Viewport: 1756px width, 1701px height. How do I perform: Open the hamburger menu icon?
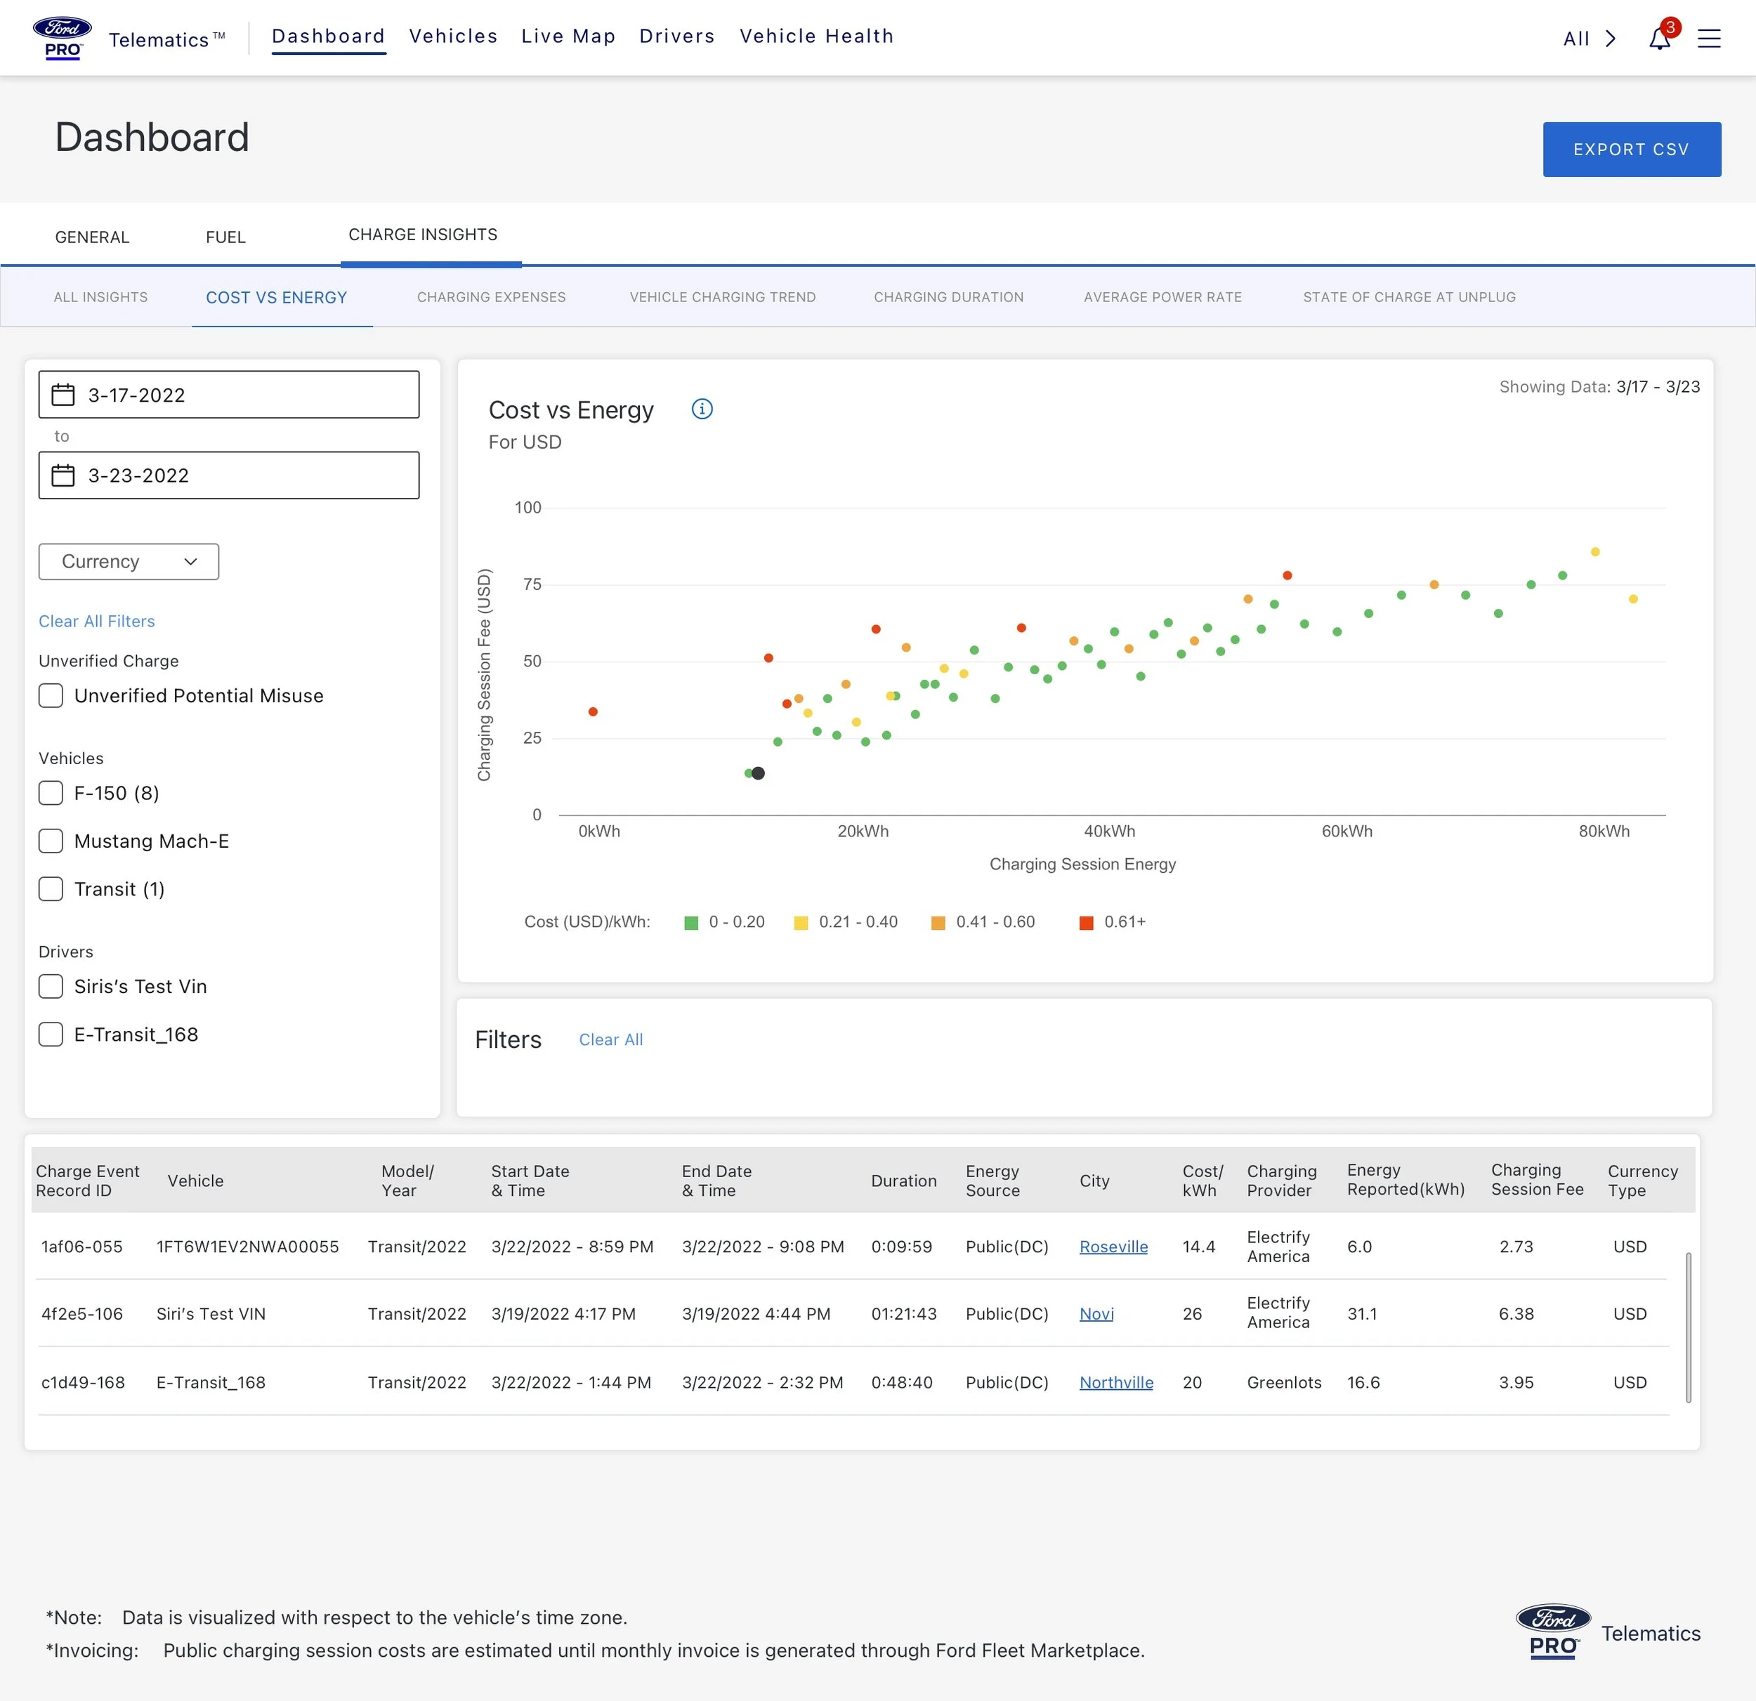tap(1708, 39)
